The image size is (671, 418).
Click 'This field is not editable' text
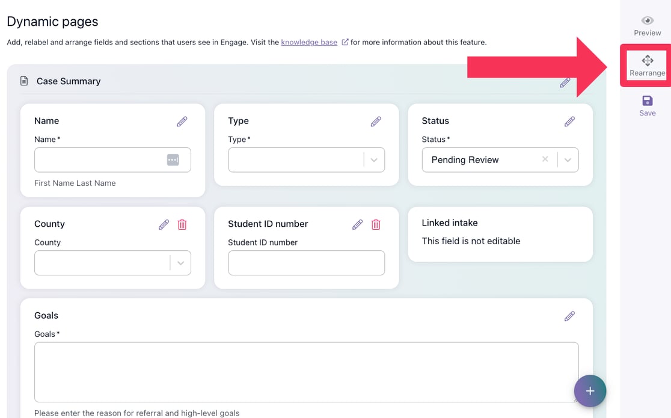[x=471, y=241]
